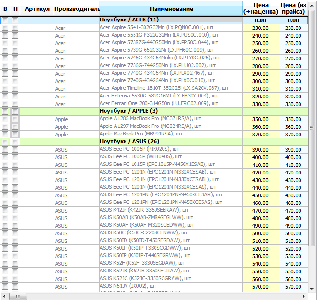Click the vertical scrollbar down arrow
This screenshot has height=300, width=319.
click(312, 289)
